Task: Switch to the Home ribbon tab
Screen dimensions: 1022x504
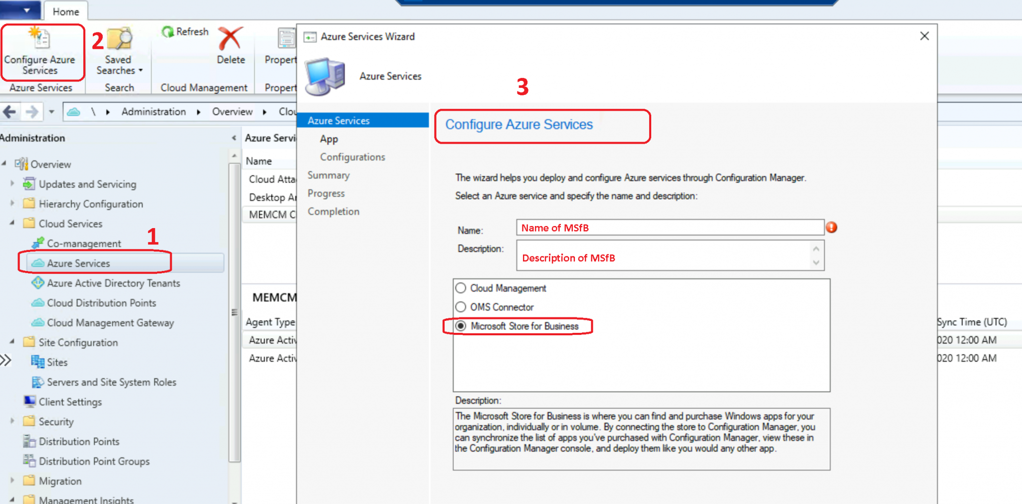Action: coord(65,11)
